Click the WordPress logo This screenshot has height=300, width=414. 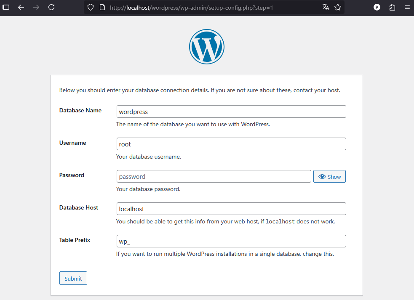207,47
